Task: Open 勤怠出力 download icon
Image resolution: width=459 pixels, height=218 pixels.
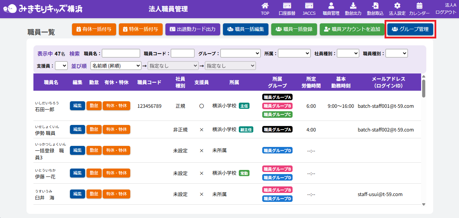Action: [353, 6]
